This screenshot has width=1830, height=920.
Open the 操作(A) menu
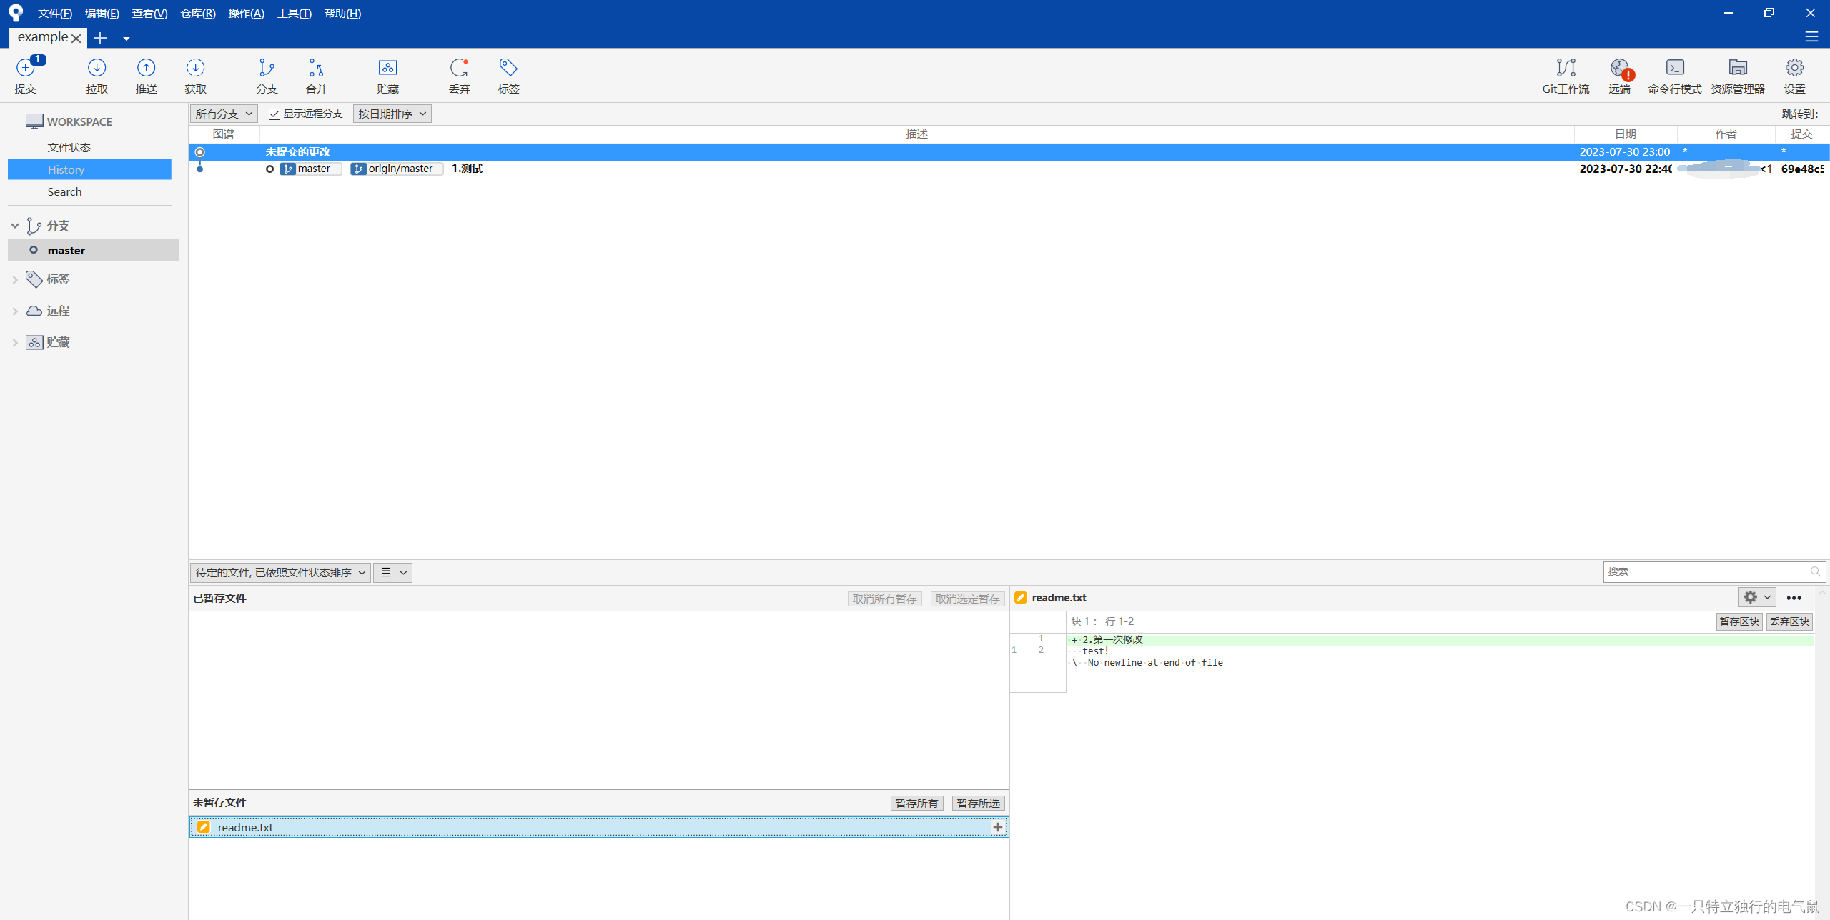point(246,13)
